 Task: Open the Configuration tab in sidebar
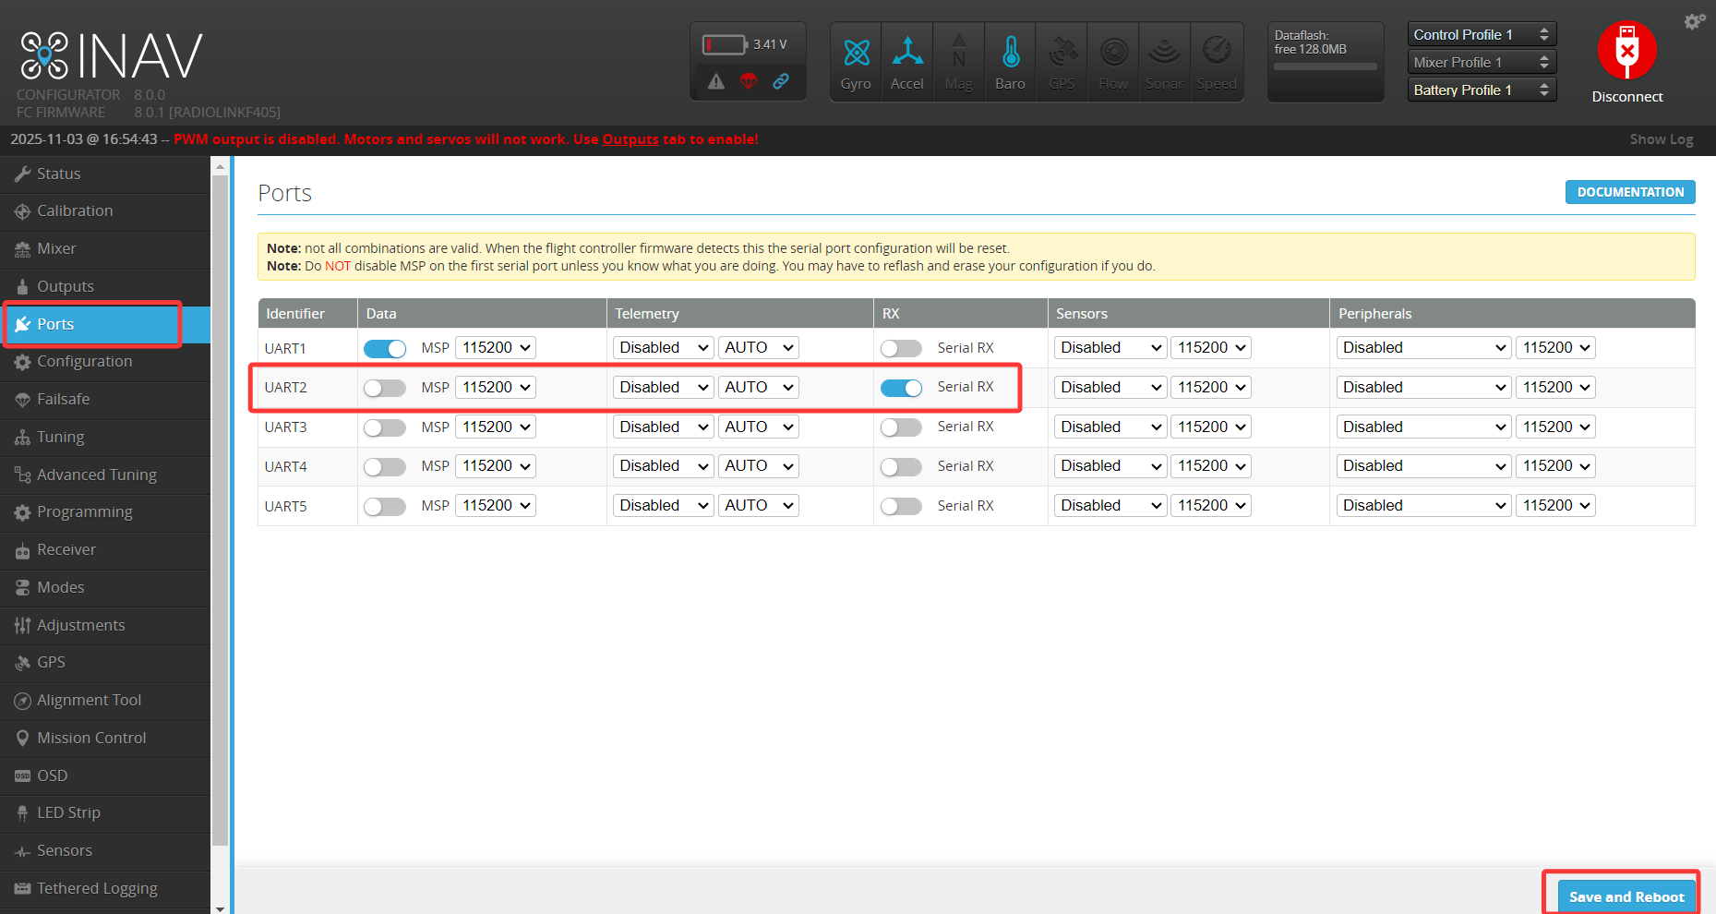pyautogui.click(x=84, y=362)
